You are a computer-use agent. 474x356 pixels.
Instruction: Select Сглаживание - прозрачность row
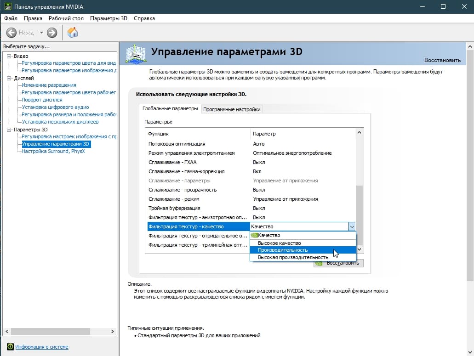click(x=251, y=190)
